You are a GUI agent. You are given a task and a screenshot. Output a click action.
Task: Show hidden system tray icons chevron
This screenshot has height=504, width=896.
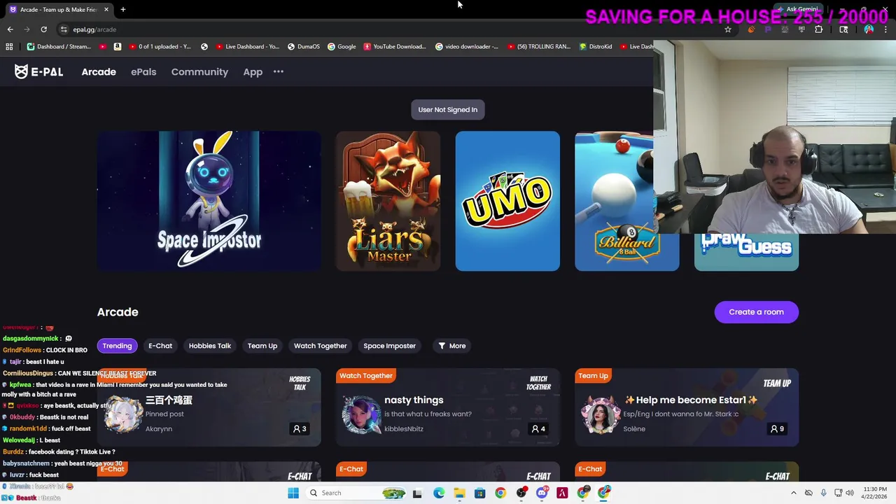coord(793,493)
